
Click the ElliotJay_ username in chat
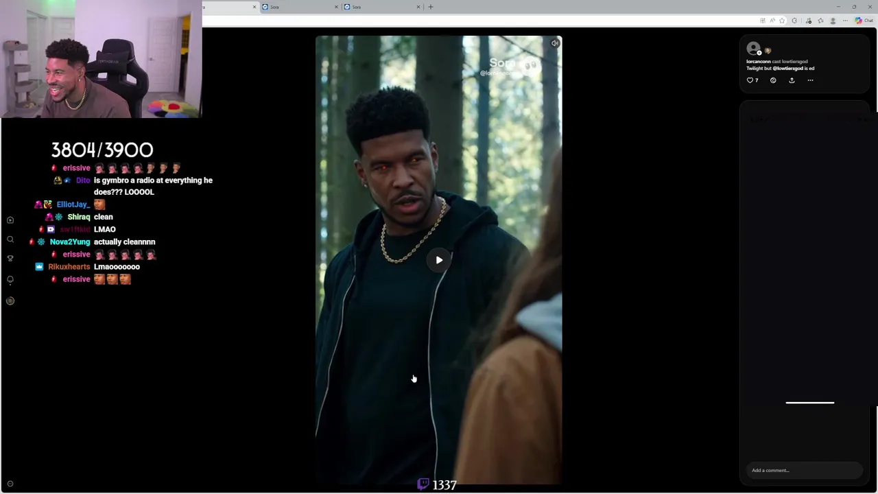[x=73, y=204]
